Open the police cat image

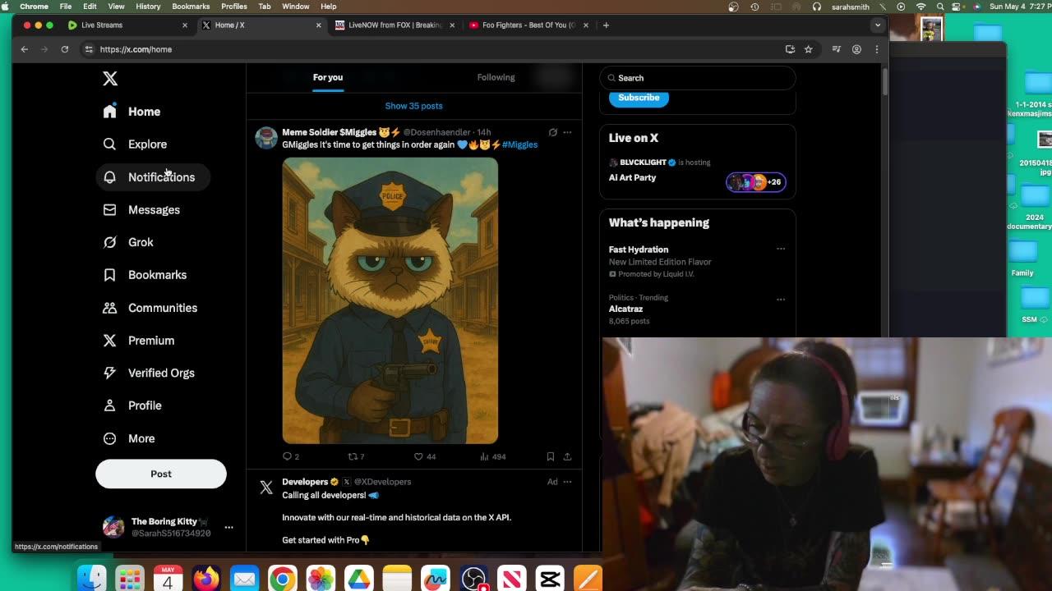pos(390,300)
